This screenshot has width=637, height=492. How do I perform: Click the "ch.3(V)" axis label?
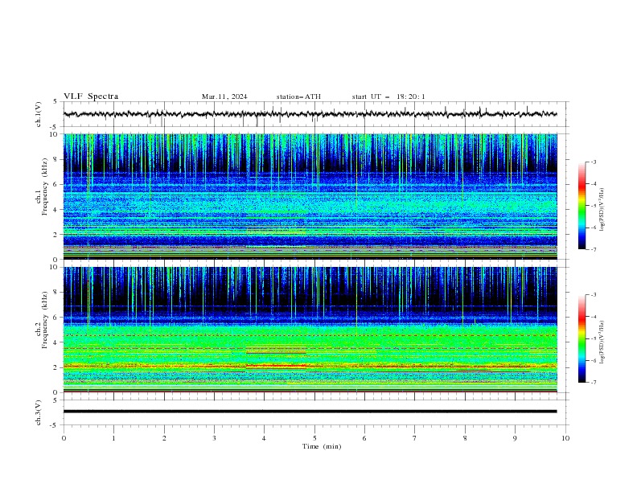(38, 412)
